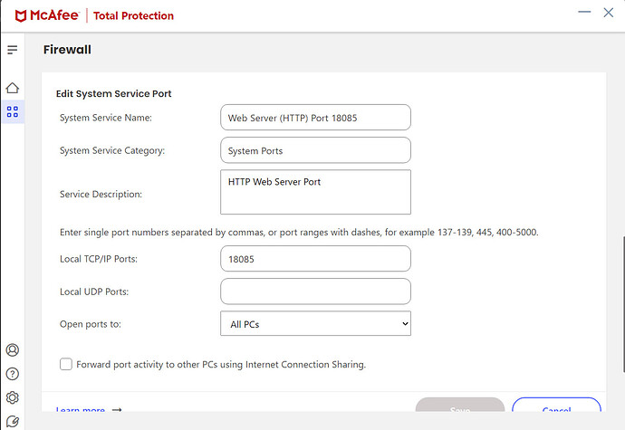Click the Service Description text area
625x430 pixels.
pyautogui.click(x=315, y=192)
